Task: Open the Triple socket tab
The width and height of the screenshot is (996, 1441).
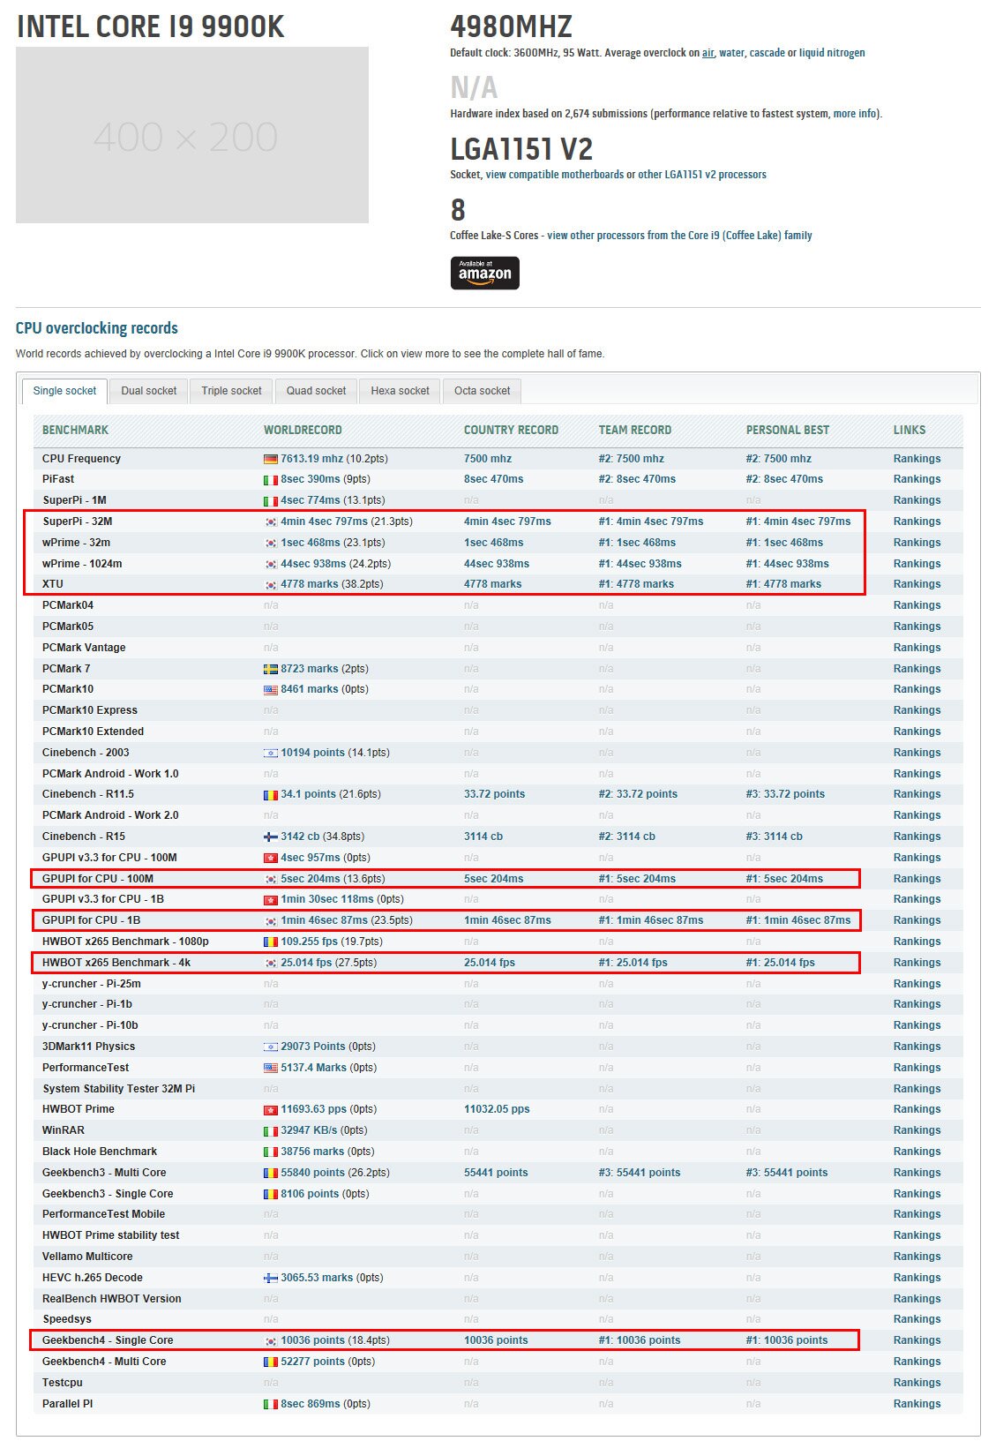Action: tap(231, 391)
